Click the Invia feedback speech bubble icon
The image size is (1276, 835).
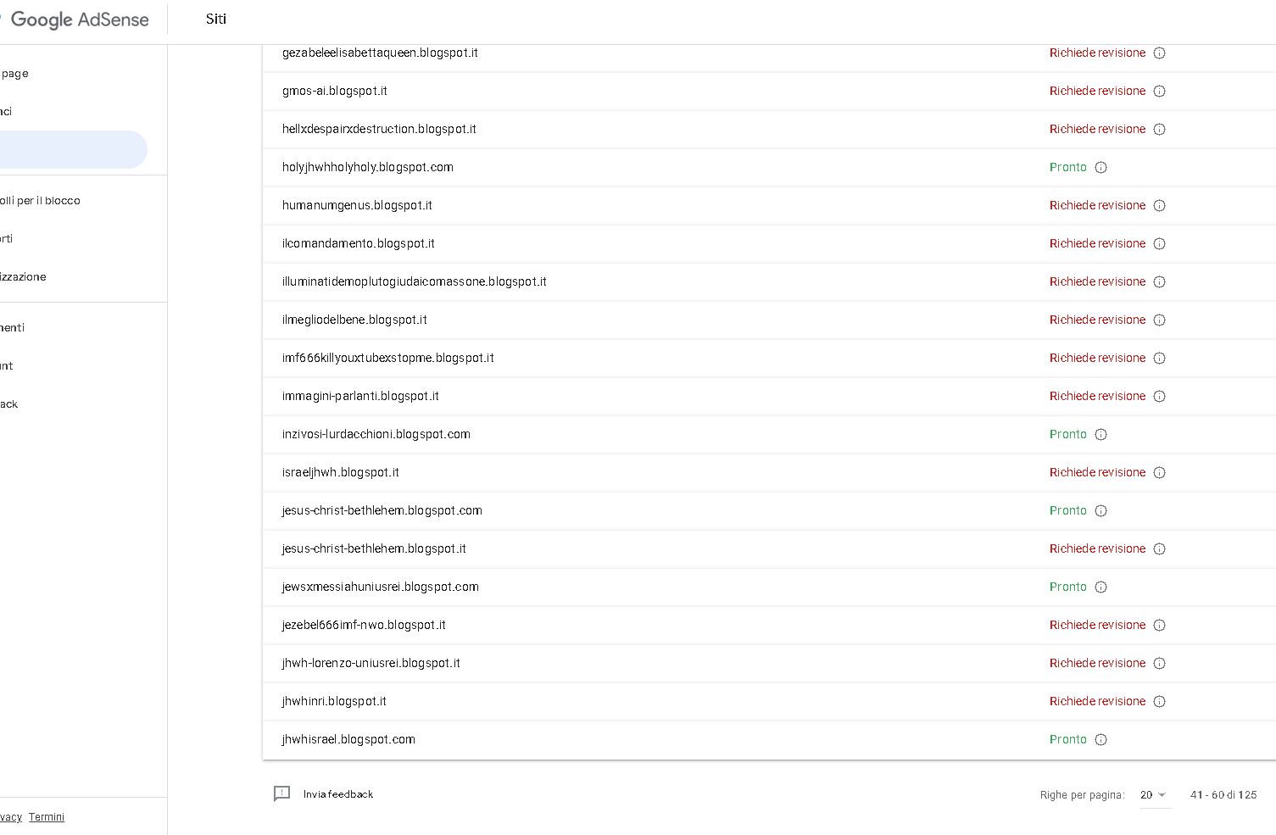281,794
